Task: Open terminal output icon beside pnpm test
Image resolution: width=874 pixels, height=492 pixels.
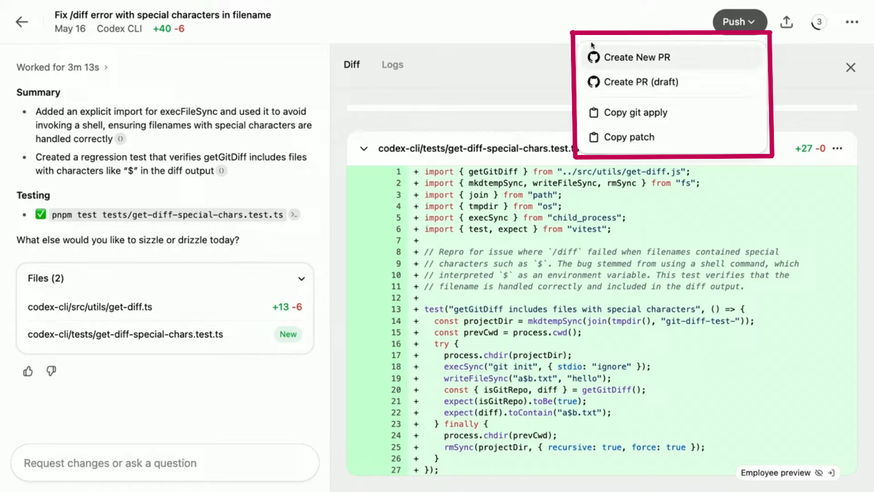Action: click(294, 215)
